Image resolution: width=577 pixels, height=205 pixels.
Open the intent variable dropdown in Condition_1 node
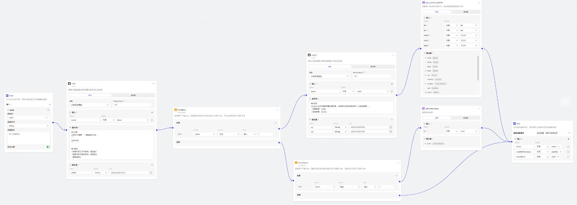tap(325, 187)
